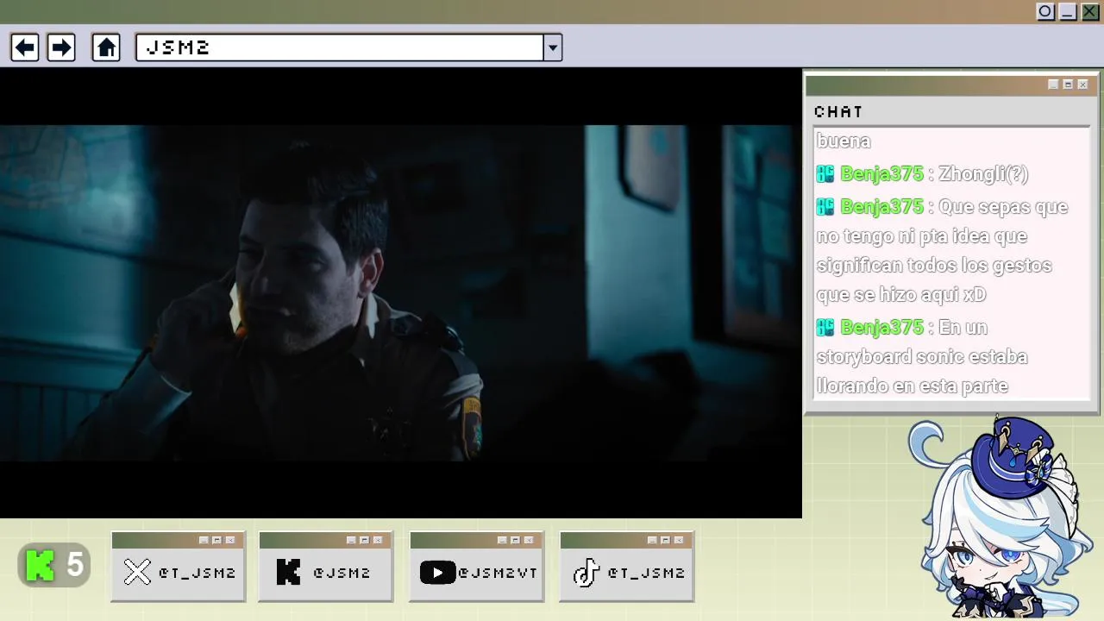Select 'significan todos los gestos' chat line
1104x621 pixels.
point(934,266)
